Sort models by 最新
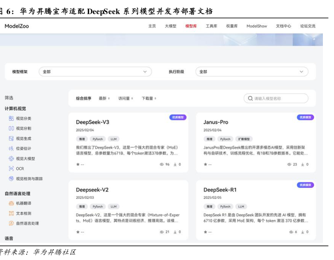This screenshot has width=334, height=260. pyautogui.click(x=104, y=98)
